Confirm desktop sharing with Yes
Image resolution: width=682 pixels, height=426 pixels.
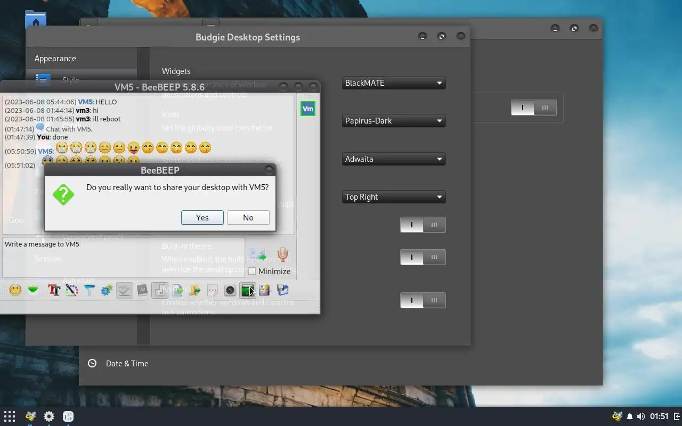click(x=202, y=217)
